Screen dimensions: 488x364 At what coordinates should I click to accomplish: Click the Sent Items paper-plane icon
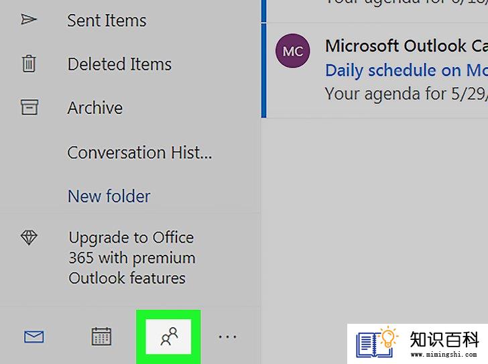(29, 20)
